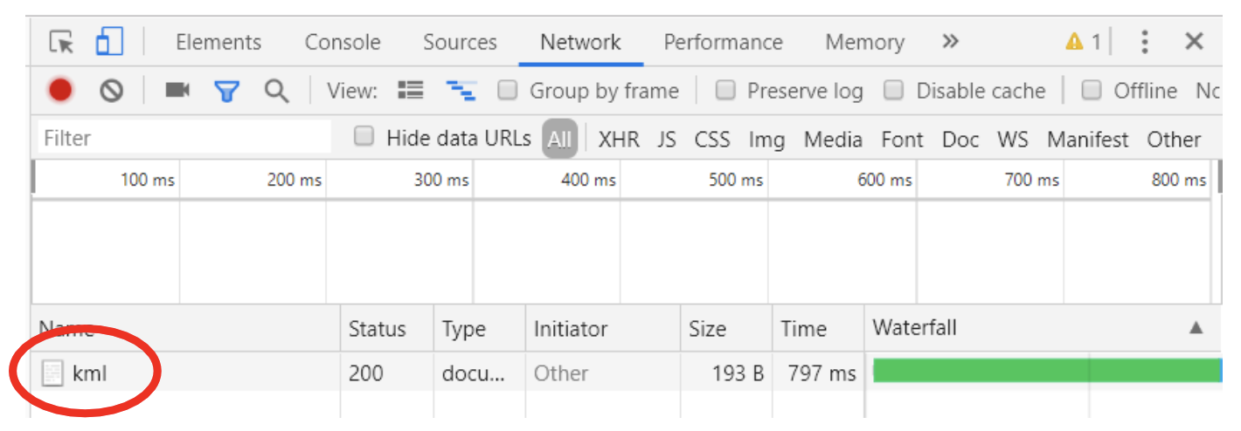Switch to large request rows view

(410, 90)
